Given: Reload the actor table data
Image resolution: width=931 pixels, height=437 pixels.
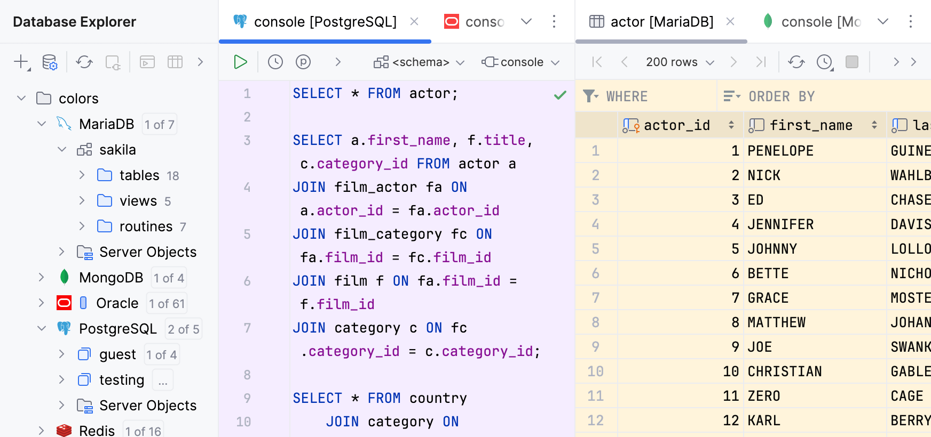Looking at the screenshot, I should (796, 62).
